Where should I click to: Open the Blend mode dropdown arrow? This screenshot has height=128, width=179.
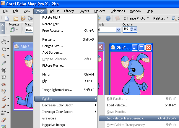[118, 30]
